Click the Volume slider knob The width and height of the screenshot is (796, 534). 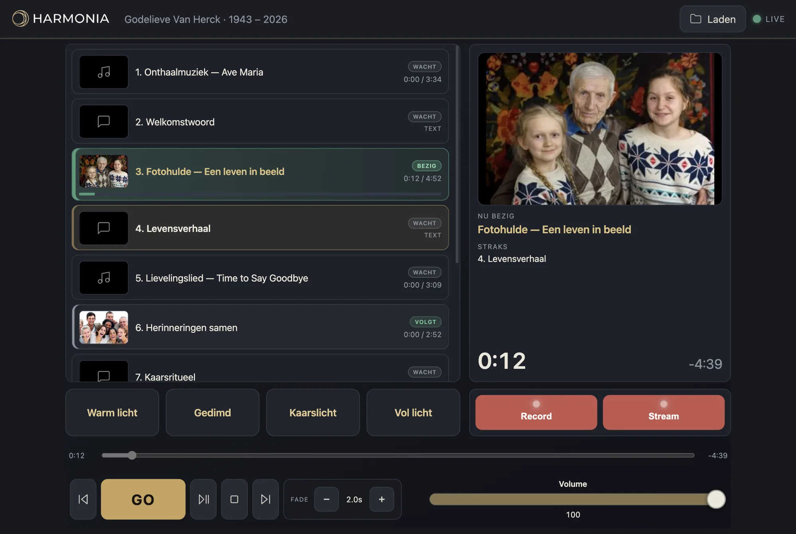[x=716, y=499]
